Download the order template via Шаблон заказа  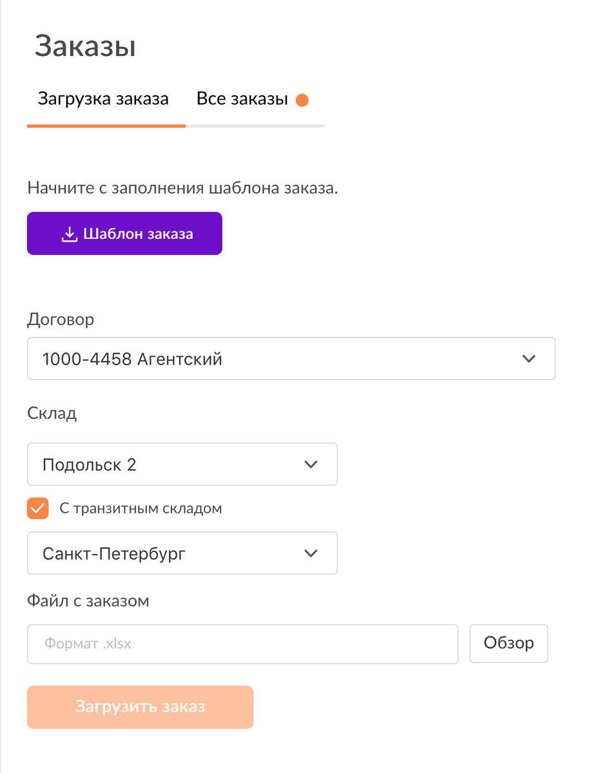tap(124, 233)
